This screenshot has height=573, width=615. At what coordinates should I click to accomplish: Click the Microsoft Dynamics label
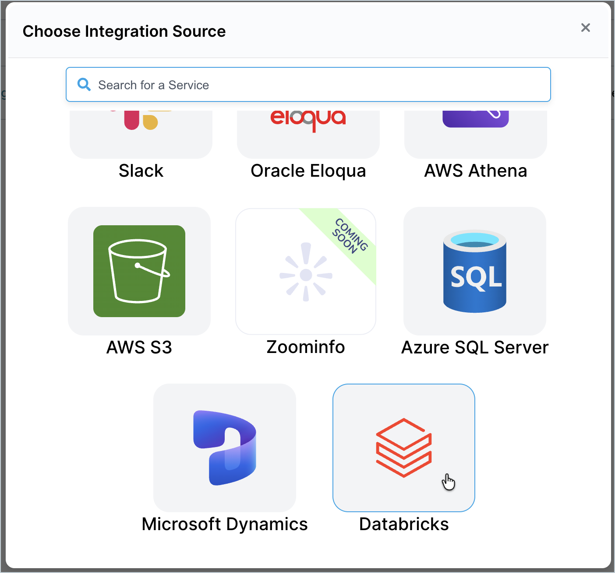click(225, 524)
